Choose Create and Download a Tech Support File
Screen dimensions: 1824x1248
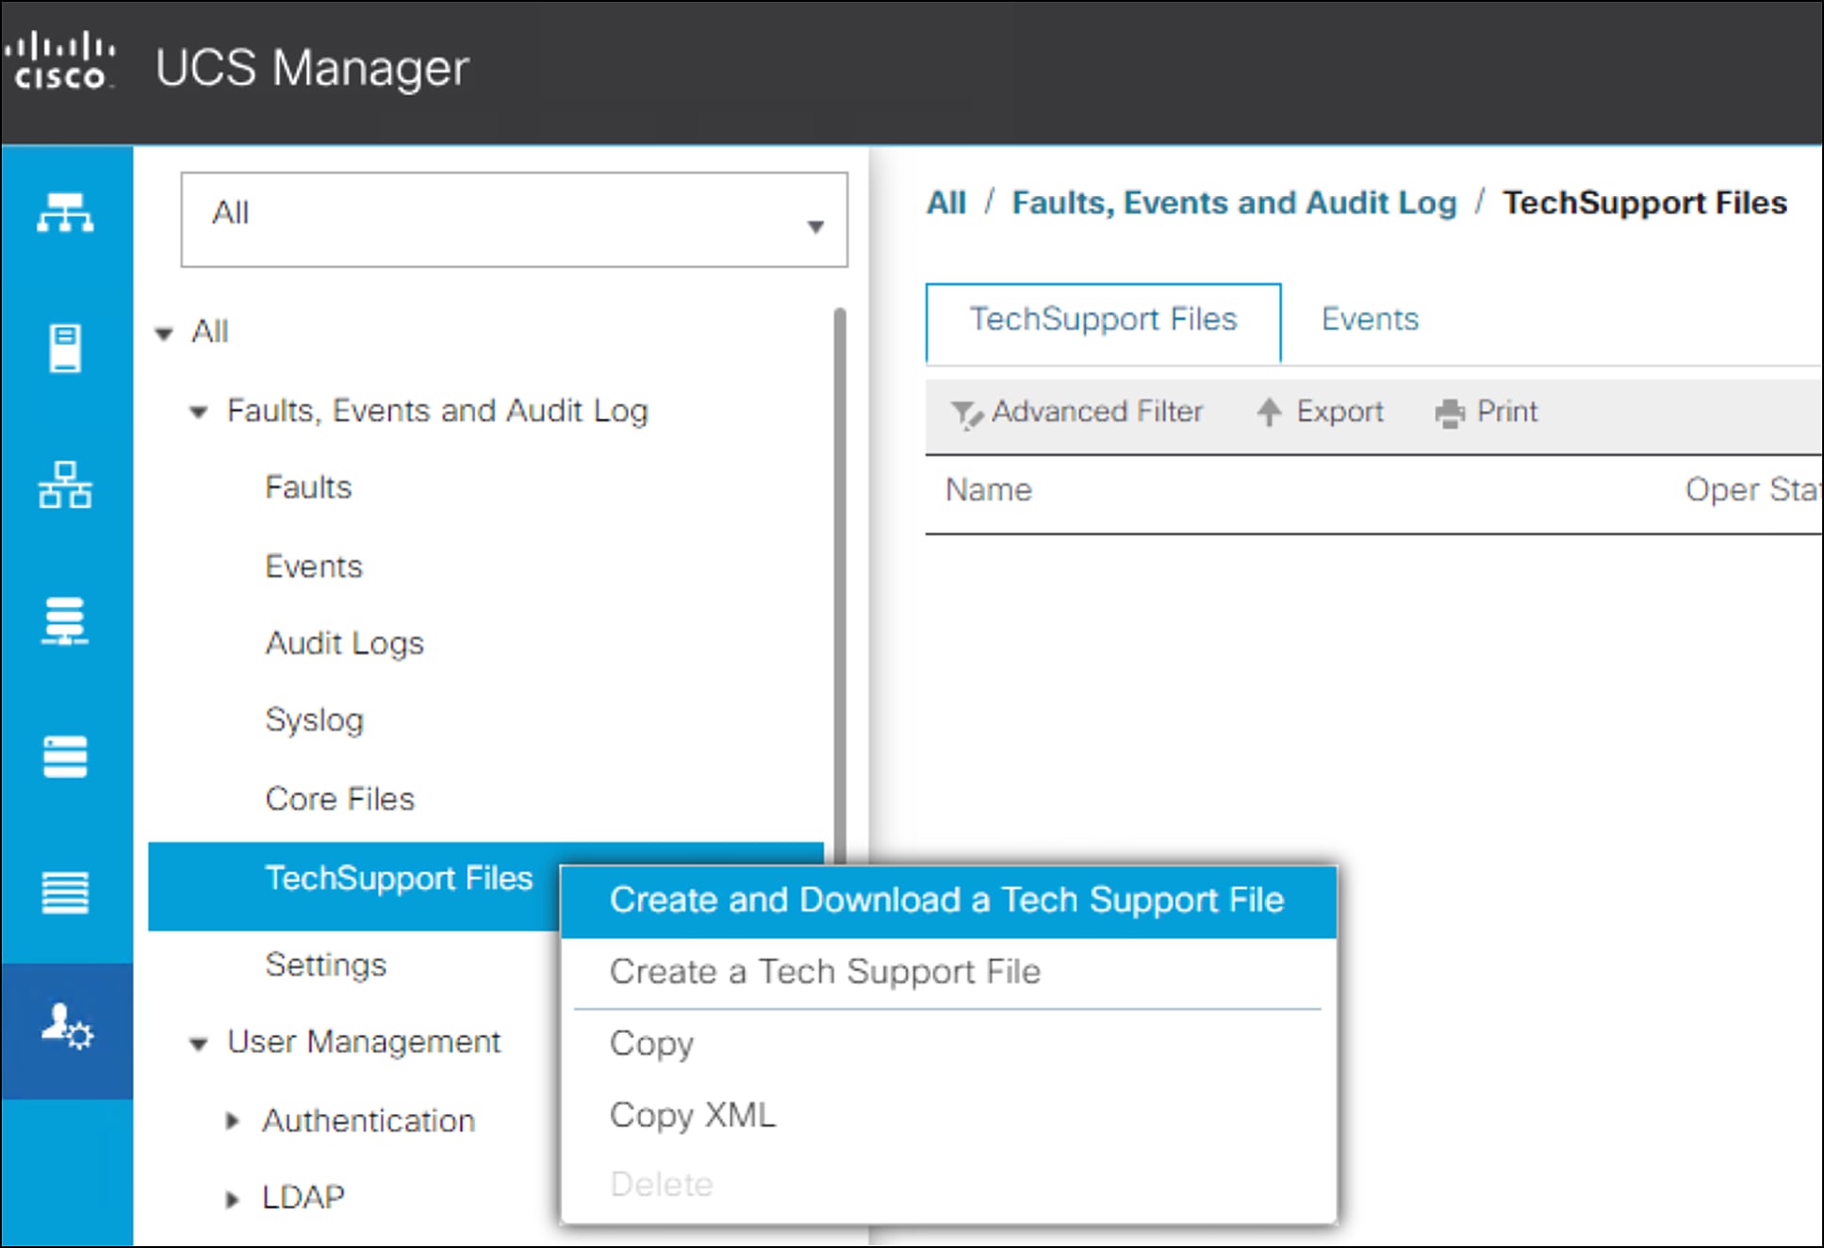(948, 901)
